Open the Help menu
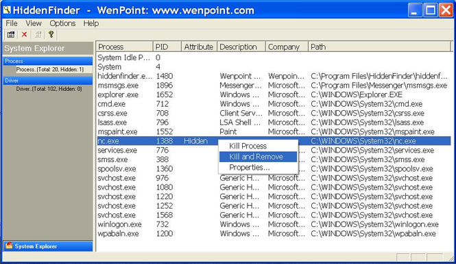Screen dimensions: 456x264 pos(91,23)
